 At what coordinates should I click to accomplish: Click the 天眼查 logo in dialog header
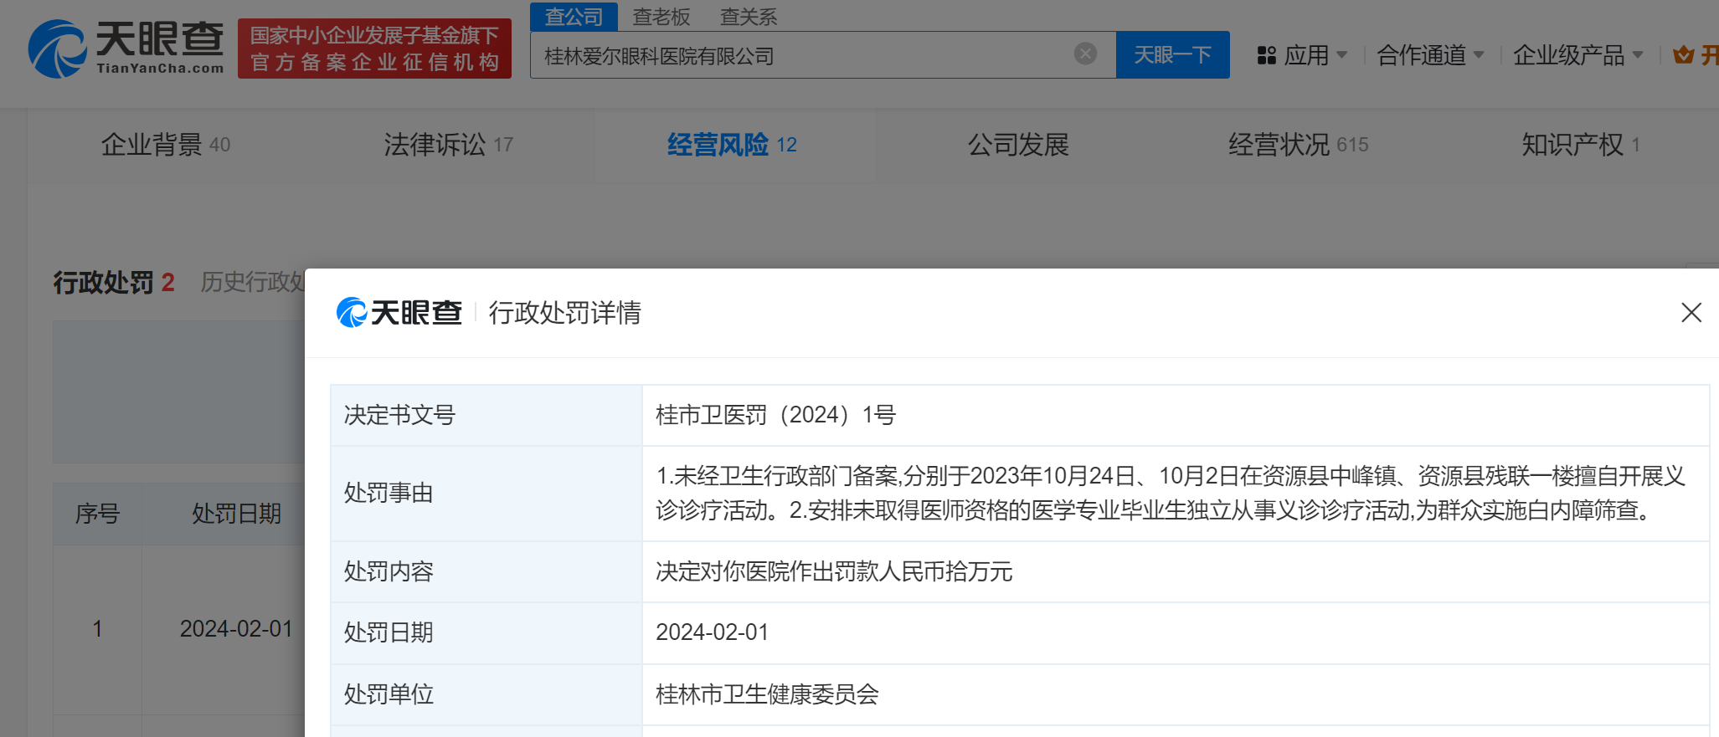399,313
